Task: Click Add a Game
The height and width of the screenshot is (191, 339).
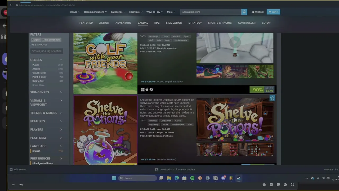Action: [x=18, y=170]
